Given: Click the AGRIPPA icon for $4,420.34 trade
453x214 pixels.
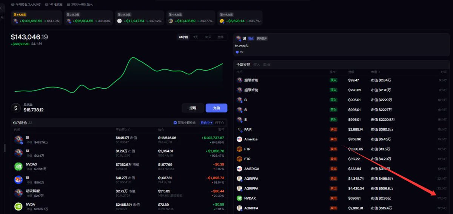Looking at the screenshot, I should click(239, 188).
